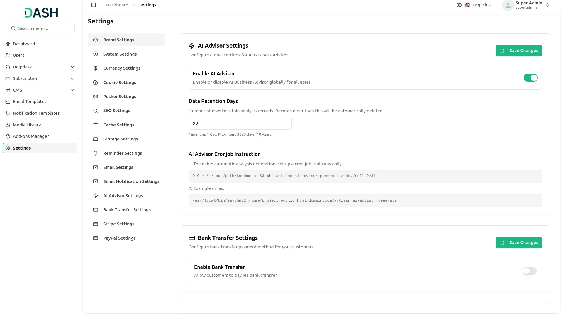
Task: Click the Users icon in sidebar
Action: coord(8,55)
